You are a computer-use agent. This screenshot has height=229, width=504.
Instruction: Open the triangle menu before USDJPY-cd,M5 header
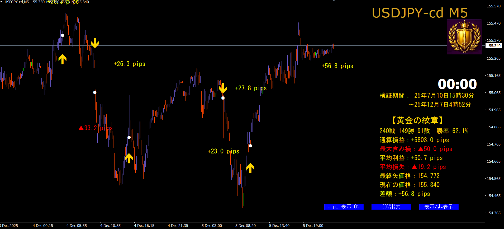click(x=2, y=2)
